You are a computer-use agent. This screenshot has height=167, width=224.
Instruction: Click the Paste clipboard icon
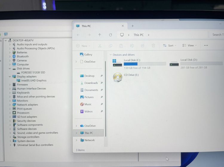point(121,46)
